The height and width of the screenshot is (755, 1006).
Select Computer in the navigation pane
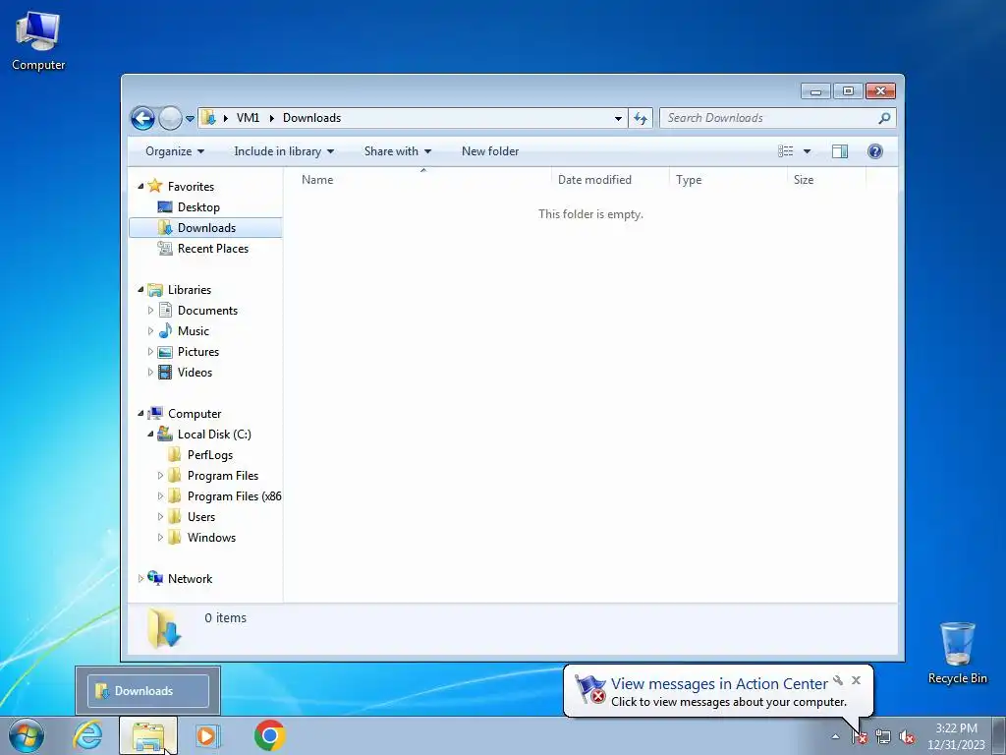coord(195,414)
